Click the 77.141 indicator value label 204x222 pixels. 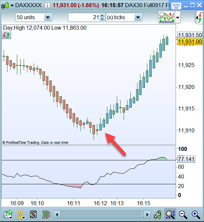(x=186, y=159)
